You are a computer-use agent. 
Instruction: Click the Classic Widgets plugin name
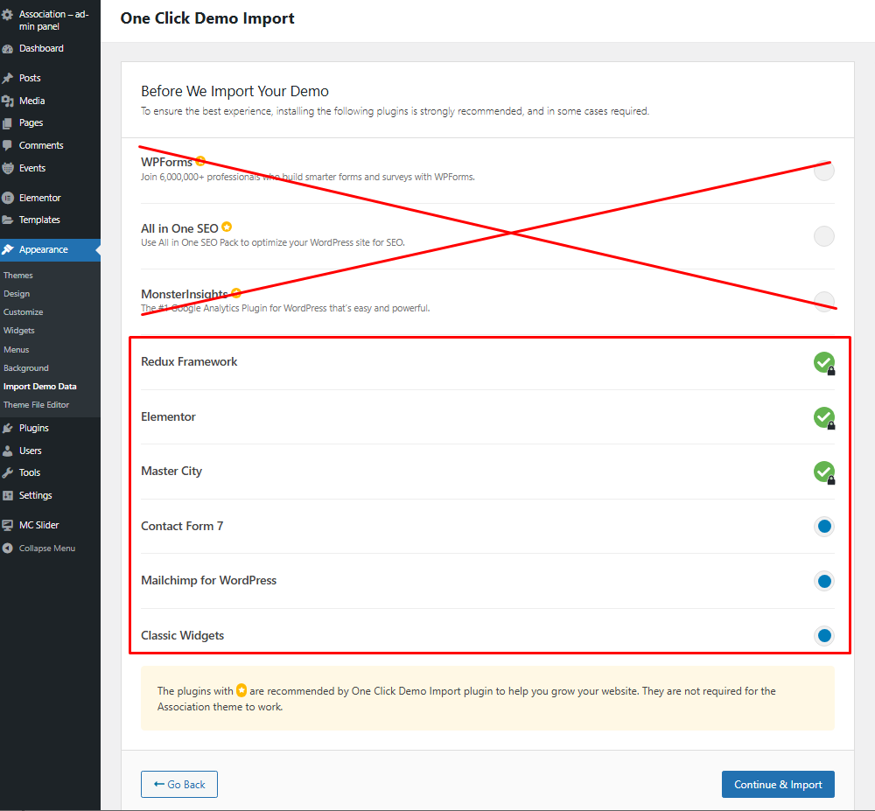183,635
